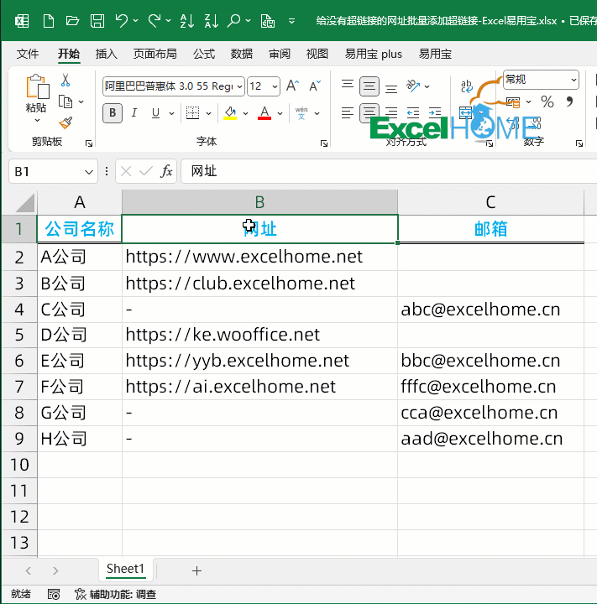Image resolution: width=597 pixels, height=604 pixels.
Task: Open the font color dropdown arrow
Action: point(280,113)
